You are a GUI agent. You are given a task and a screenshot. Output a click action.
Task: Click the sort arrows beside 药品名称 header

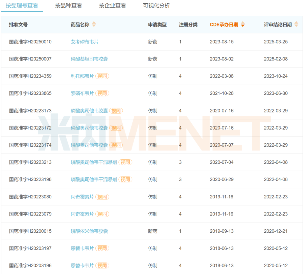click(94, 24)
